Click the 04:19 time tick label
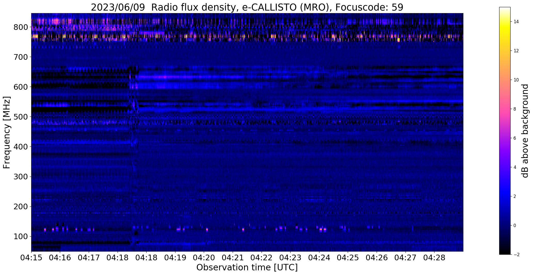This screenshot has height=275, width=533. pyautogui.click(x=175, y=258)
